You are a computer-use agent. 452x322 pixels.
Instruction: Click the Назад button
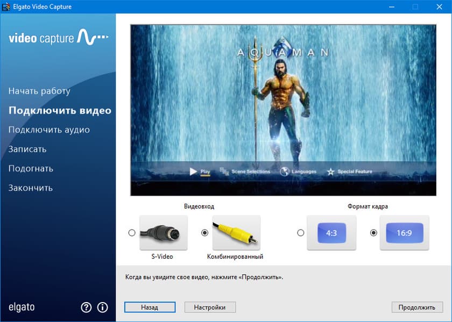[x=150, y=307]
